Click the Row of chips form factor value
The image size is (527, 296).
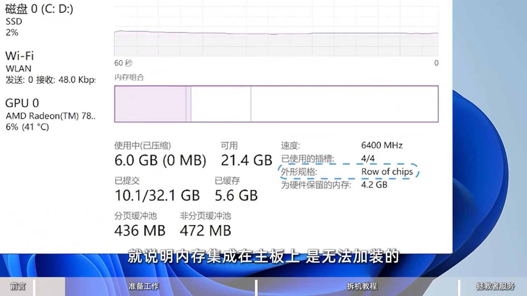tap(387, 172)
